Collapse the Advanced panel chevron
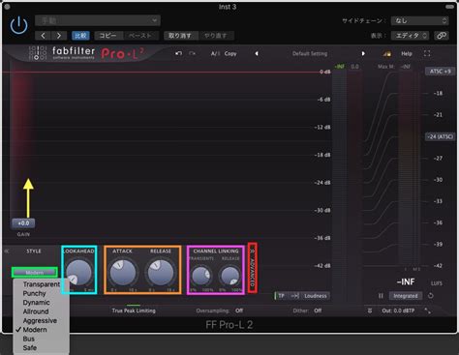The height and width of the screenshot is (355, 459). point(253,251)
